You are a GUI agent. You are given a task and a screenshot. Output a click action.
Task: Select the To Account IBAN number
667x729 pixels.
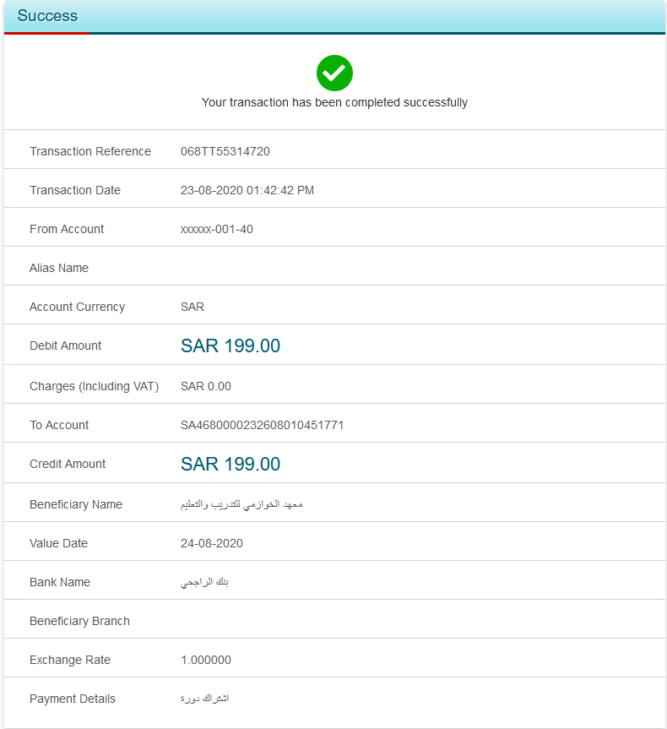(x=262, y=425)
